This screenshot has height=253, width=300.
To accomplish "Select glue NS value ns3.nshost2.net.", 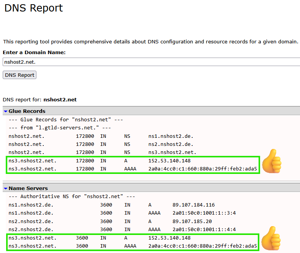I will (172, 152).
